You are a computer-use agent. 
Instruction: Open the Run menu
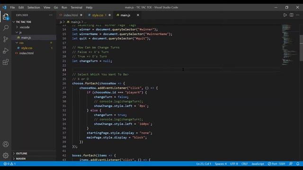[64, 8]
